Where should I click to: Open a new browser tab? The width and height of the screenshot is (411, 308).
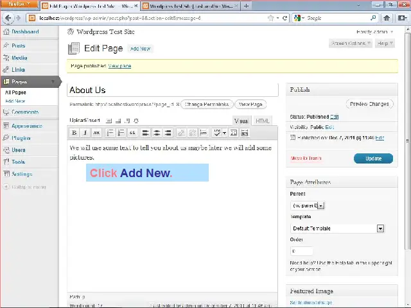pos(246,6)
